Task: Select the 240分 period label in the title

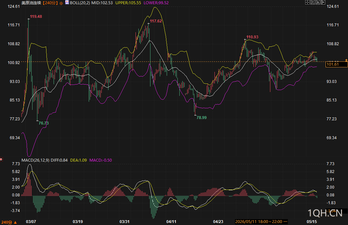Action: point(50,3)
